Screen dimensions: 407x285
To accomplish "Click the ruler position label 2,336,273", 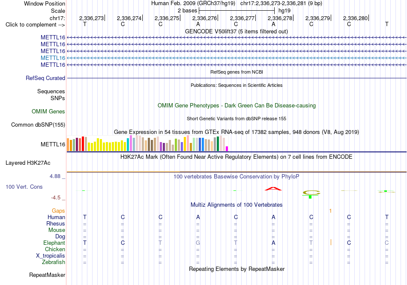I will [x=91, y=18].
